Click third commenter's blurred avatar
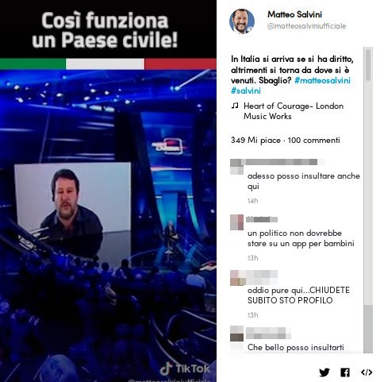This screenshot has height=382, width=384. [238, 278]
